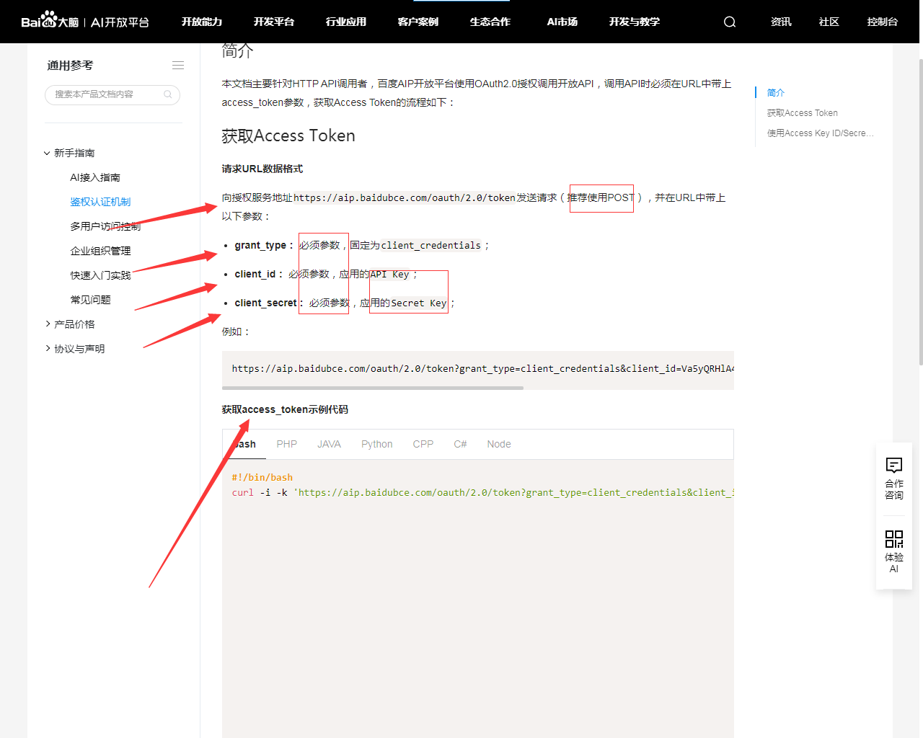Click the page vertical scrollbar
Image resolution: width=923 pixels, height=738 pixels.
click(x=921, y=213)
